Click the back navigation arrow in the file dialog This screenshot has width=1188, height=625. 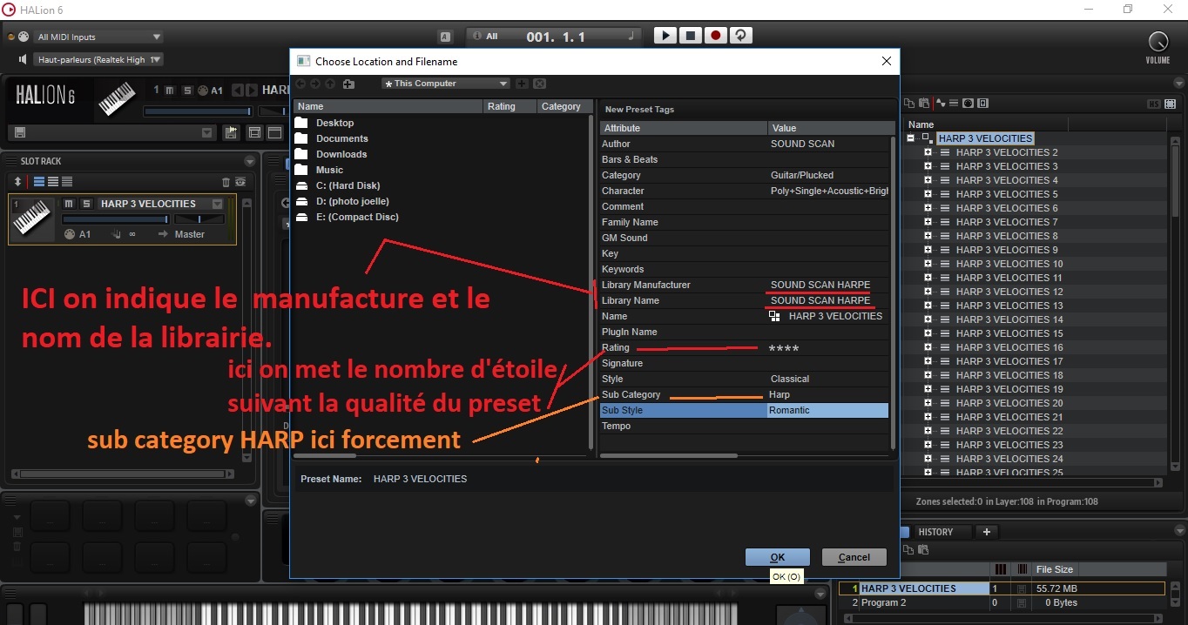coord(300,84)
